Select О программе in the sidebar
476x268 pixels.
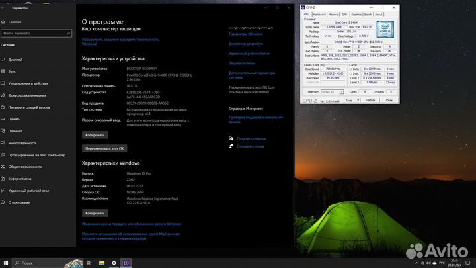(19, 202)
